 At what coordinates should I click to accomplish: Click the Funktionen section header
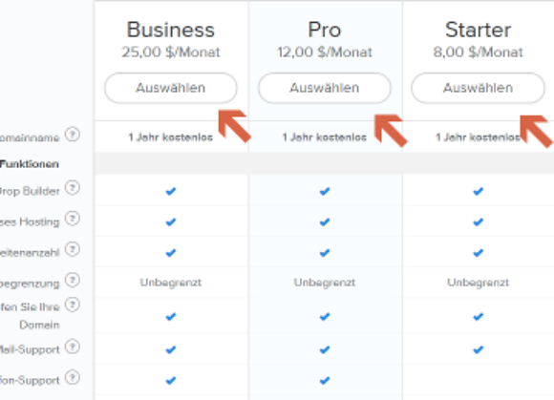pos(30,164)
